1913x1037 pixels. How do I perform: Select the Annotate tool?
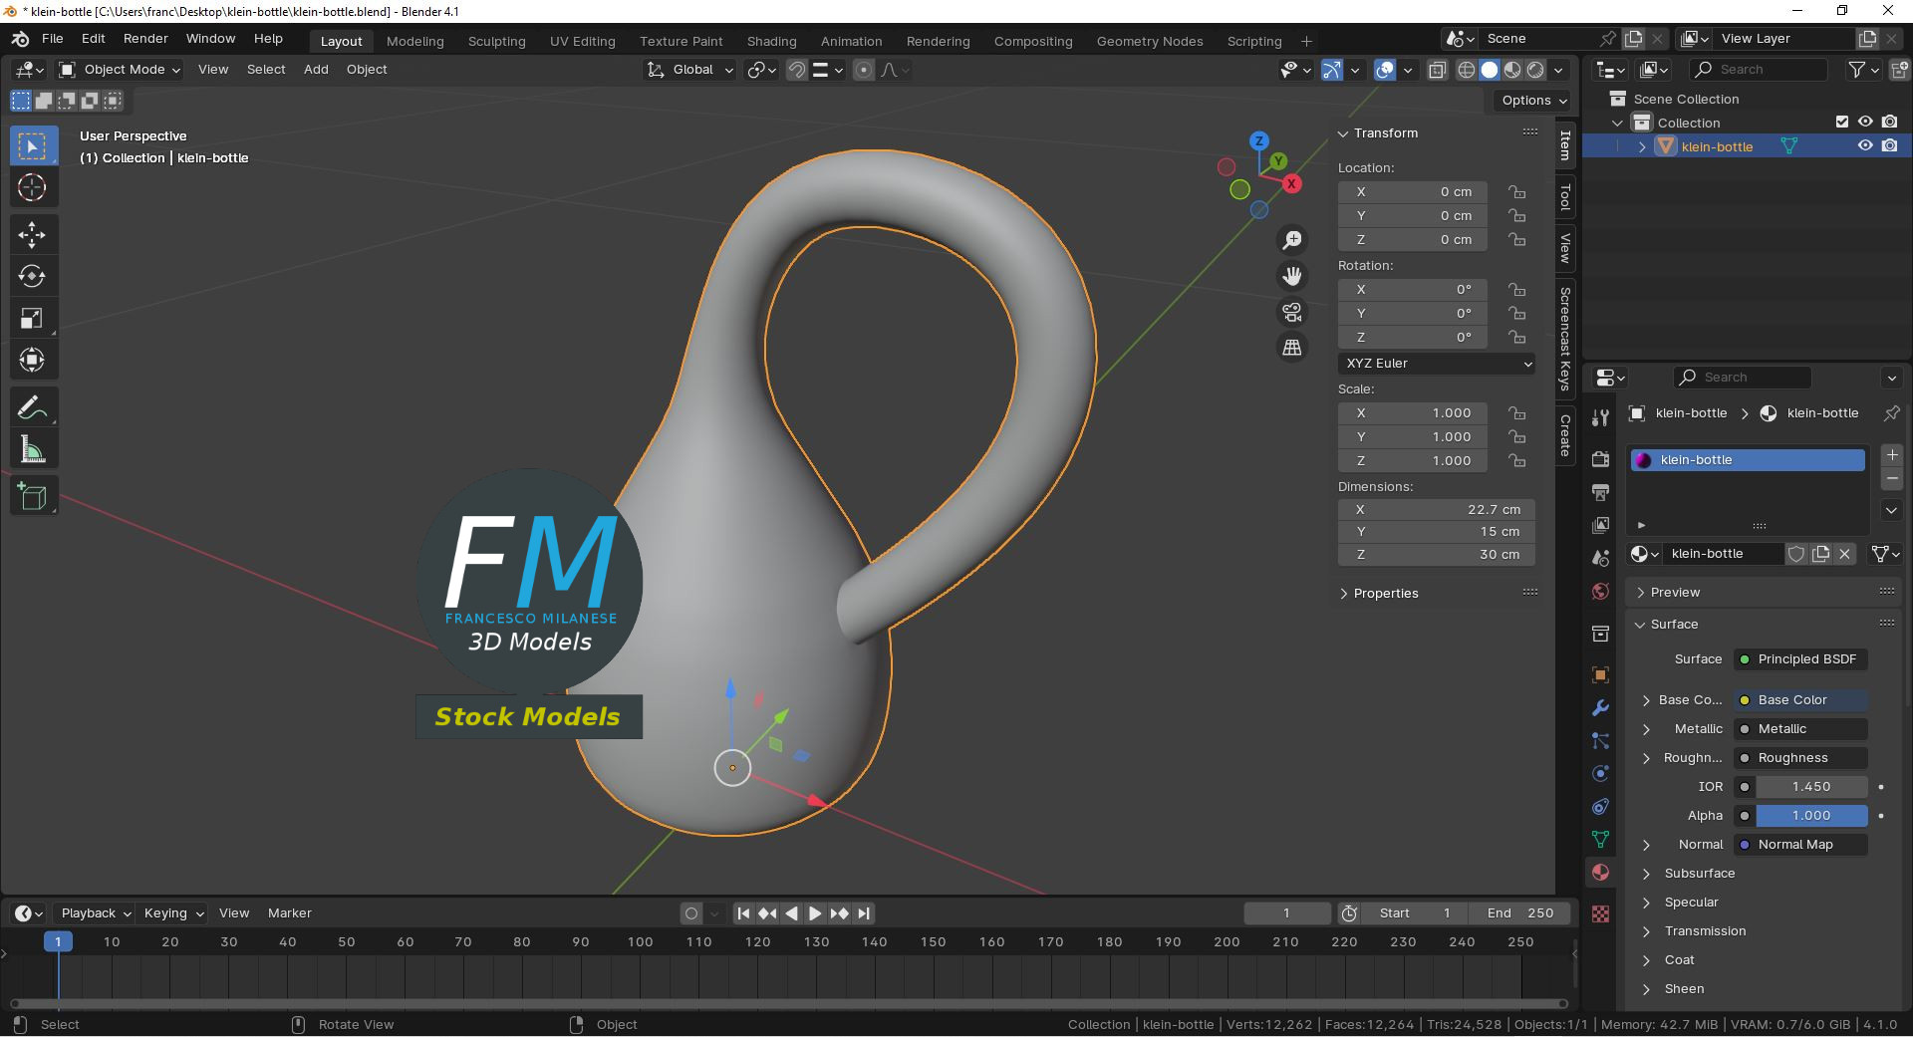32,407
